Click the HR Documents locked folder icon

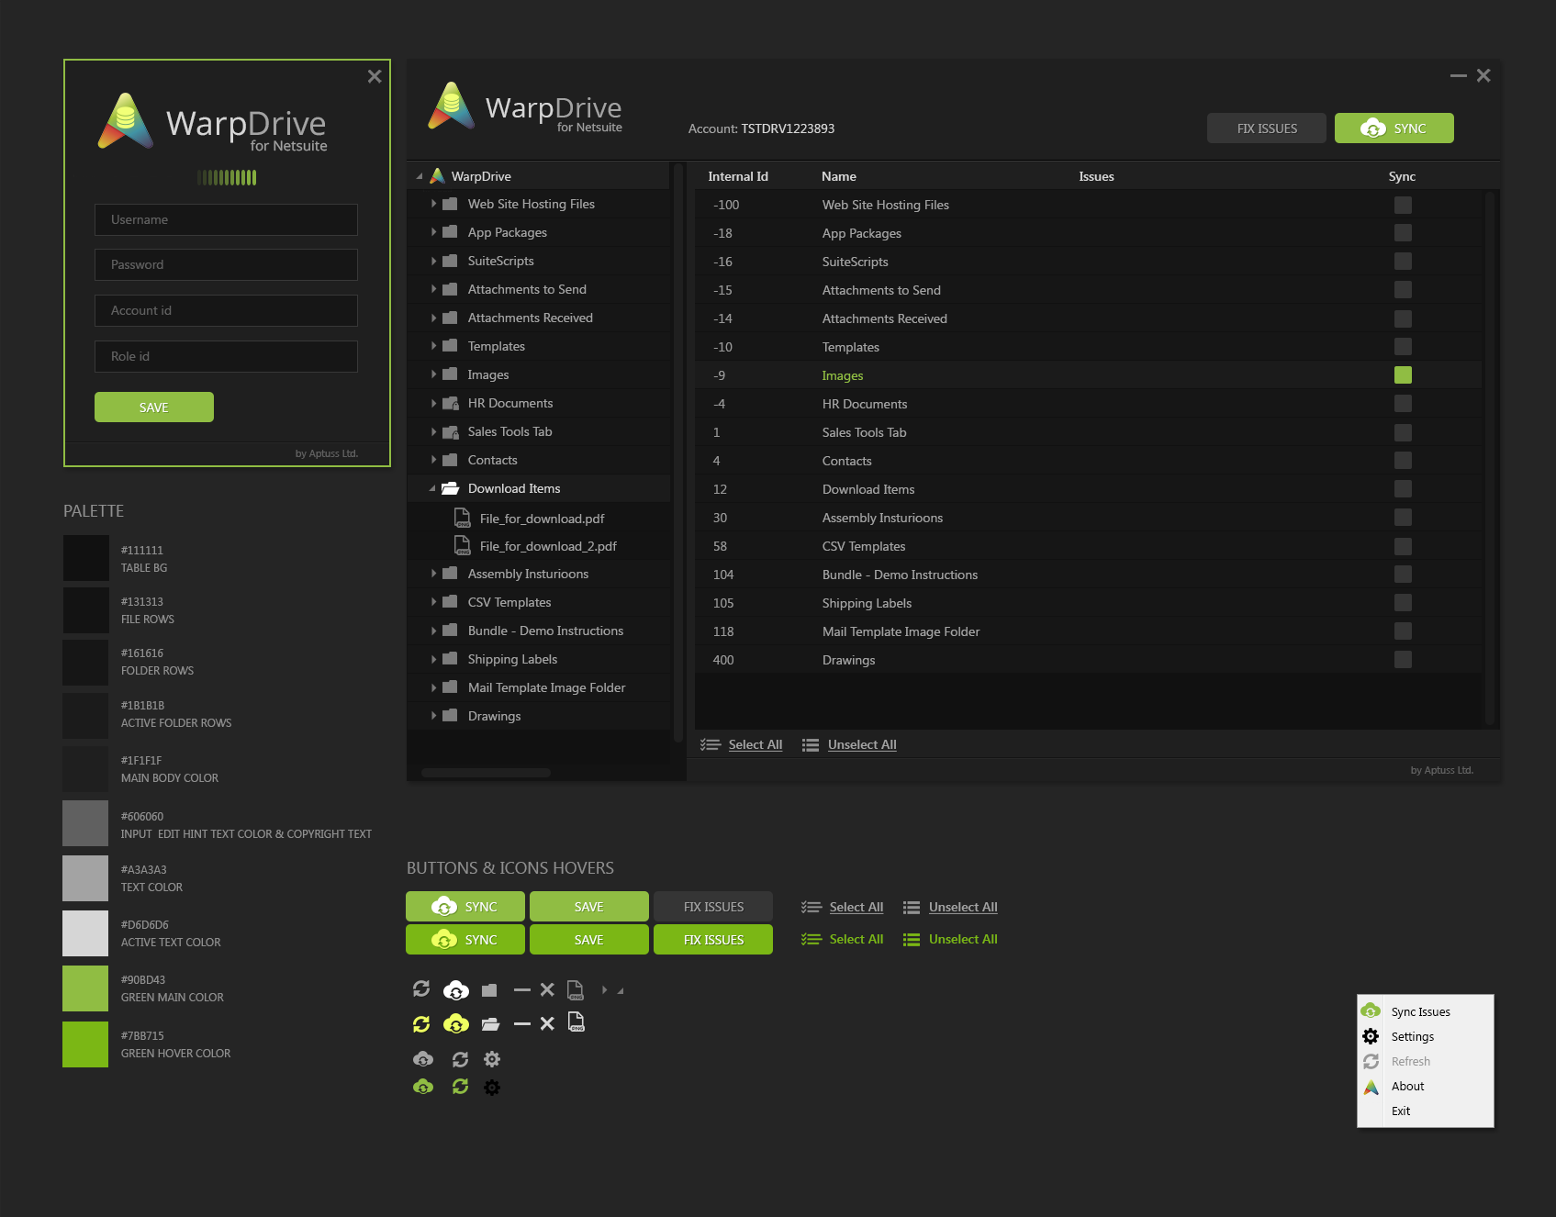[450, 404]
